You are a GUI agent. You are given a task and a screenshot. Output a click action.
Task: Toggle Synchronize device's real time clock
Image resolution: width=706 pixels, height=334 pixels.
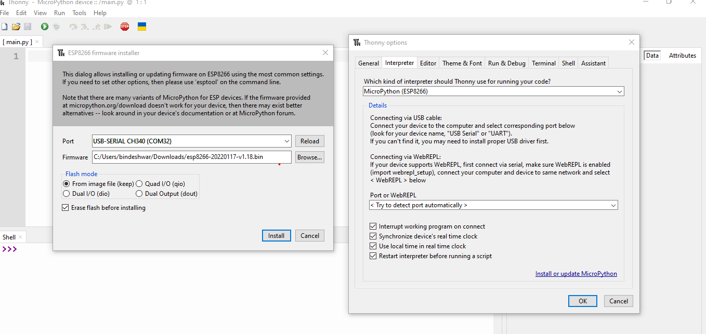[x=373, y=236]
